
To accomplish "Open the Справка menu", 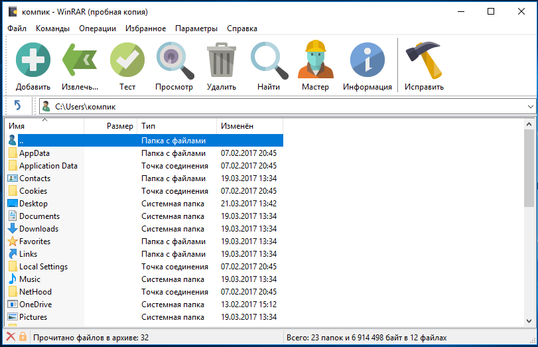I will coord(242,29).
